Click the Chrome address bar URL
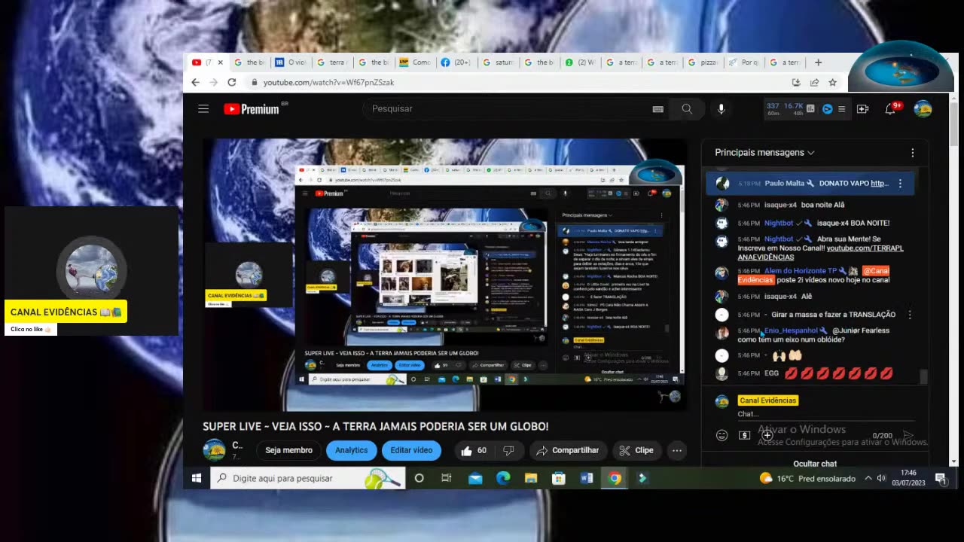964x542 pixels. [328, 83]
